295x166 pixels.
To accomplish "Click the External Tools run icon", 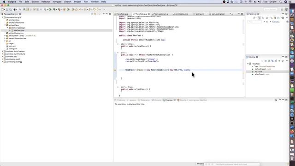I will [x=59, y=9].
